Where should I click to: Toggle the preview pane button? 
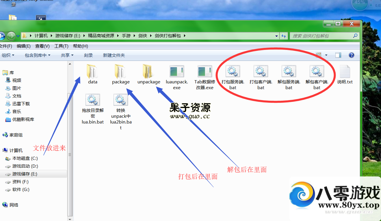point(338,55)
